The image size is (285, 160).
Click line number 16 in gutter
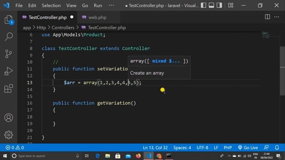pyautogui.click(x=30, y=103)
